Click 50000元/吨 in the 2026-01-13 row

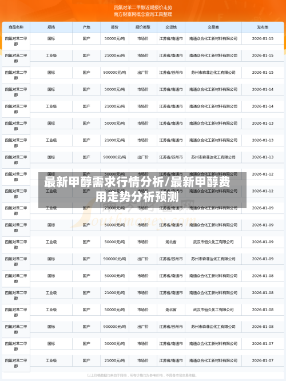point(114,123)
